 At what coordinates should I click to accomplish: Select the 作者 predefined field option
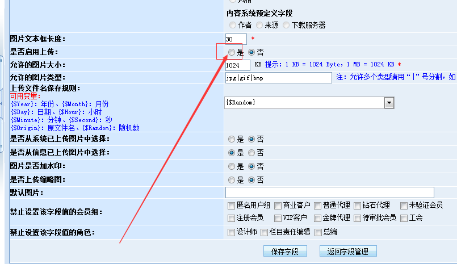tap(233, 25)
